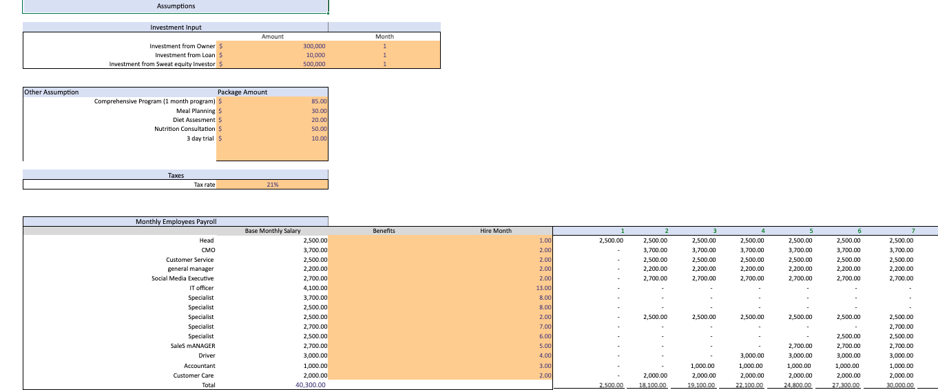
Task: Click the Monthly Employees Payroll header
Action: [176, 221]
